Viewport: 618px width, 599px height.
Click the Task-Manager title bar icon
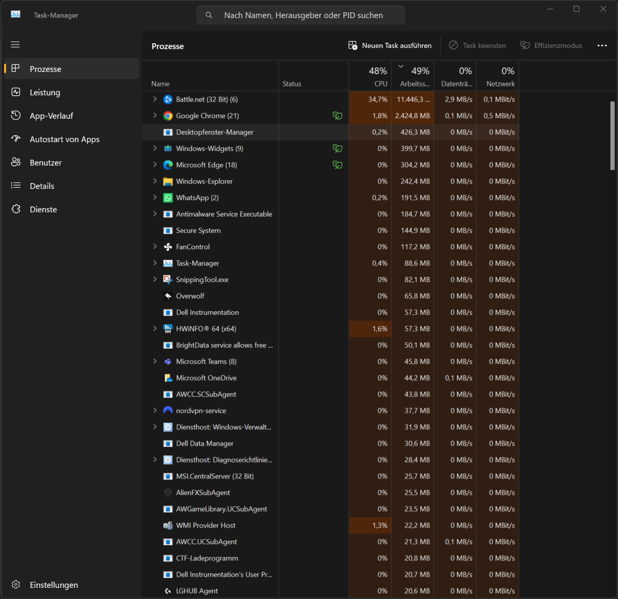point(16,15)
